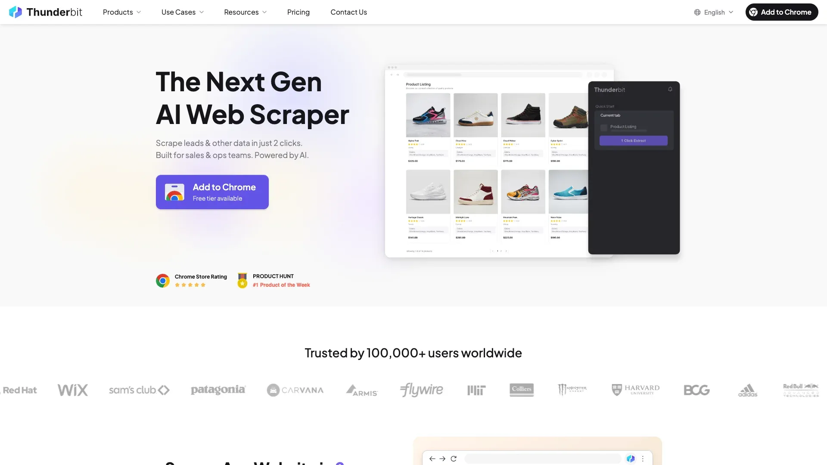Click the Thunderbit extension icon in mockup toolbar

631,459
